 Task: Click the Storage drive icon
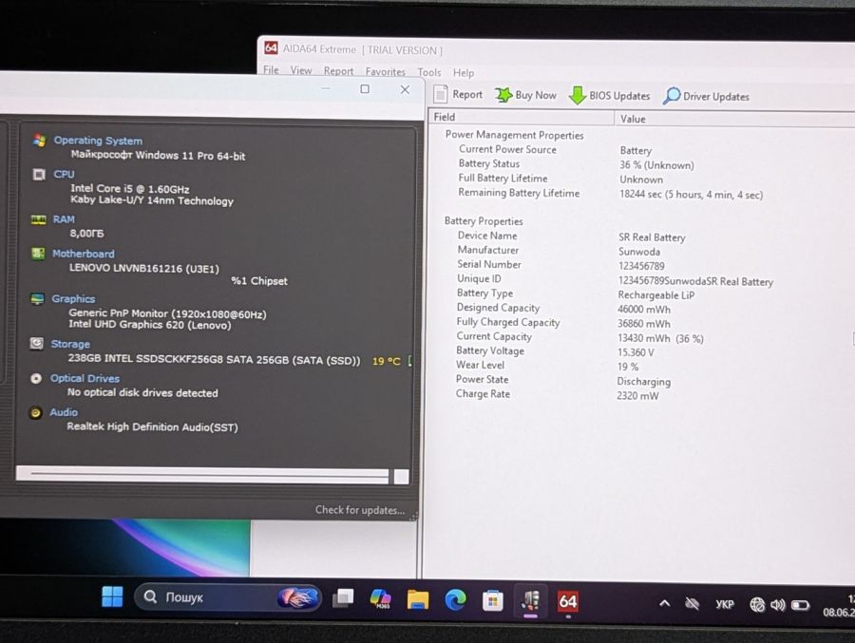pyautogui.click(x=36, y=344)
